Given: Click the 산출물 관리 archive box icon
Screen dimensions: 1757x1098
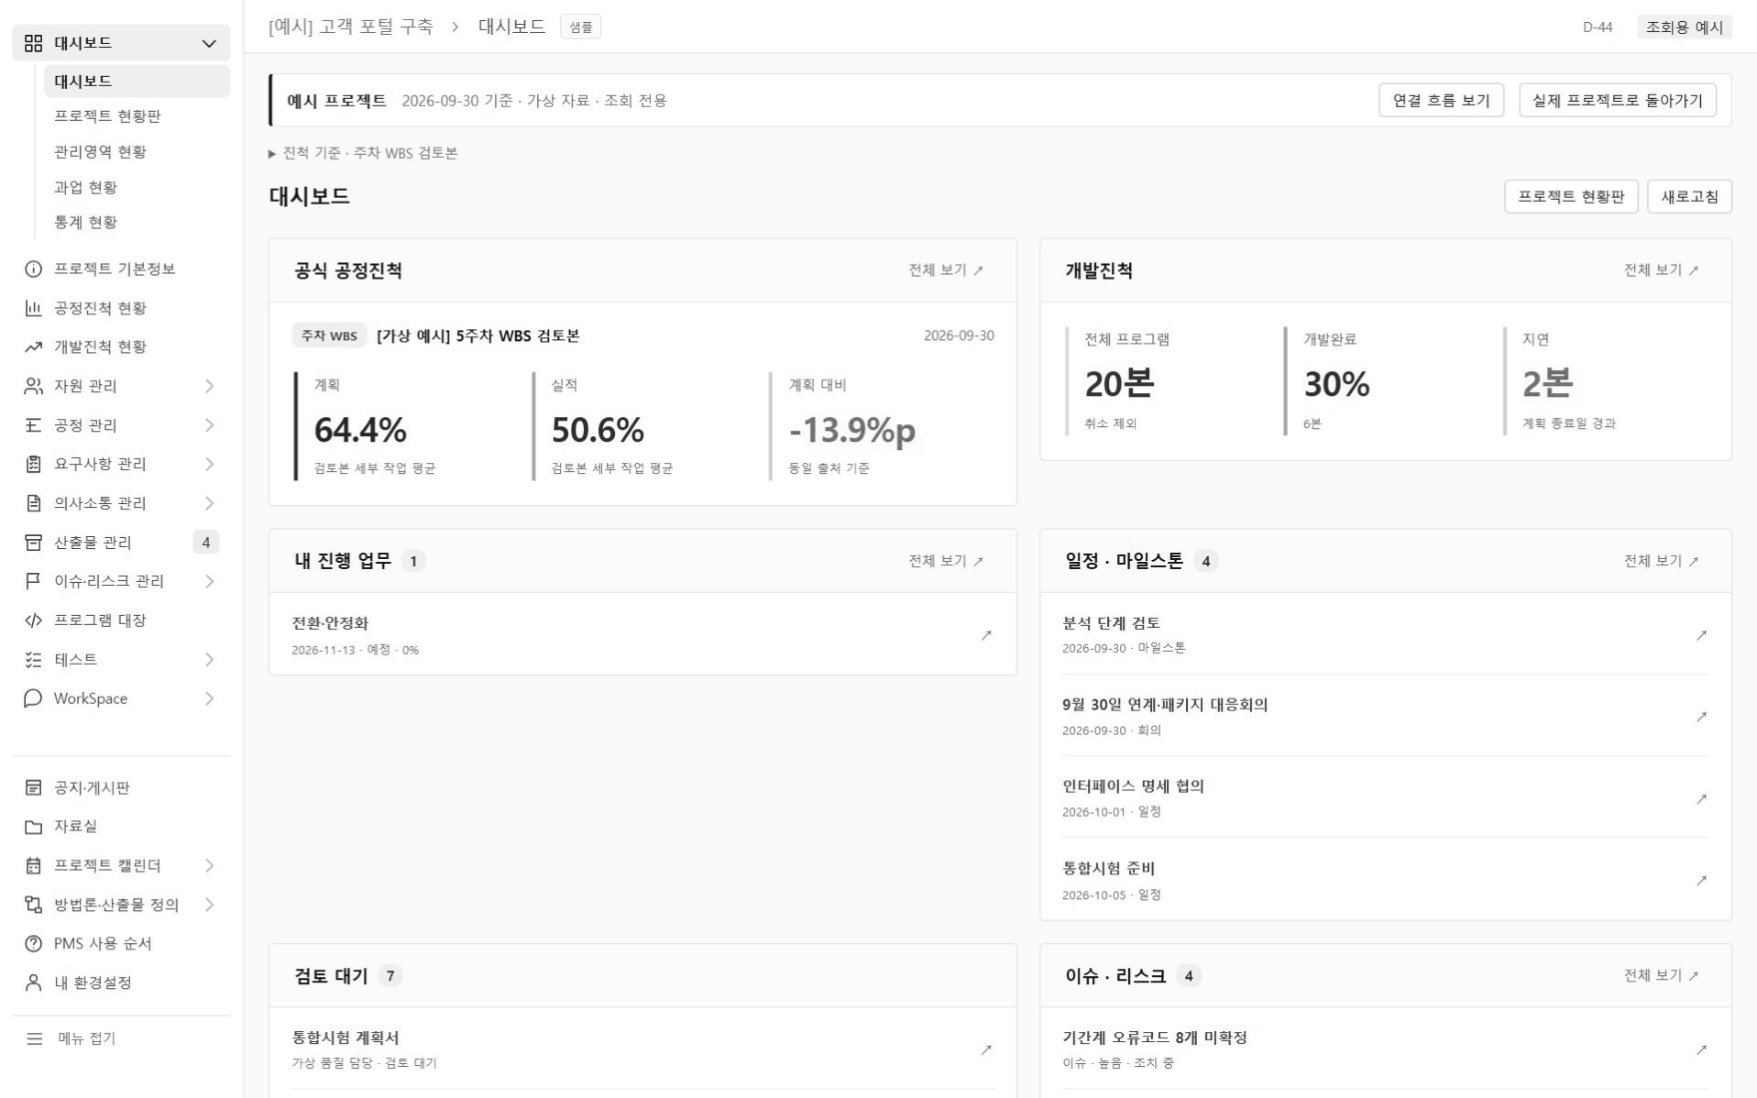Looking at the screenshot, I should click(x=34, y=542).
